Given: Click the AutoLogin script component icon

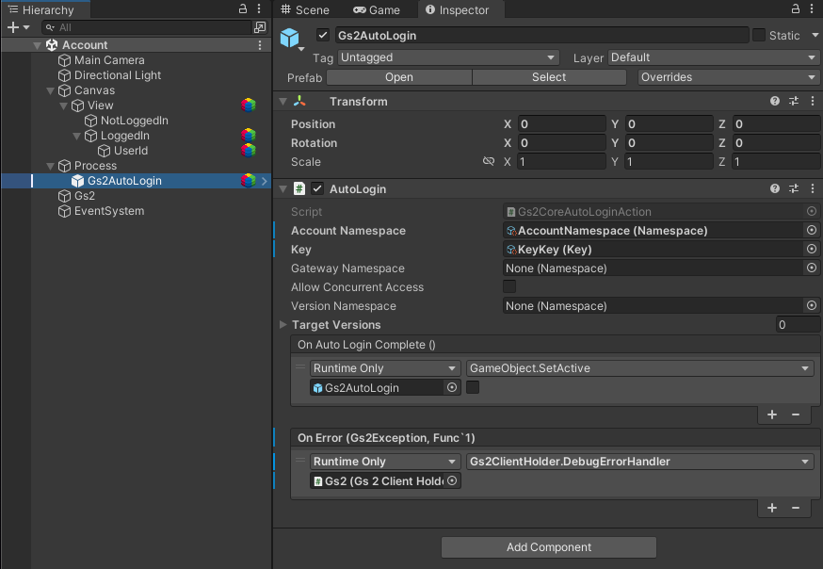Looking at the screenshot, I should 299,189.
